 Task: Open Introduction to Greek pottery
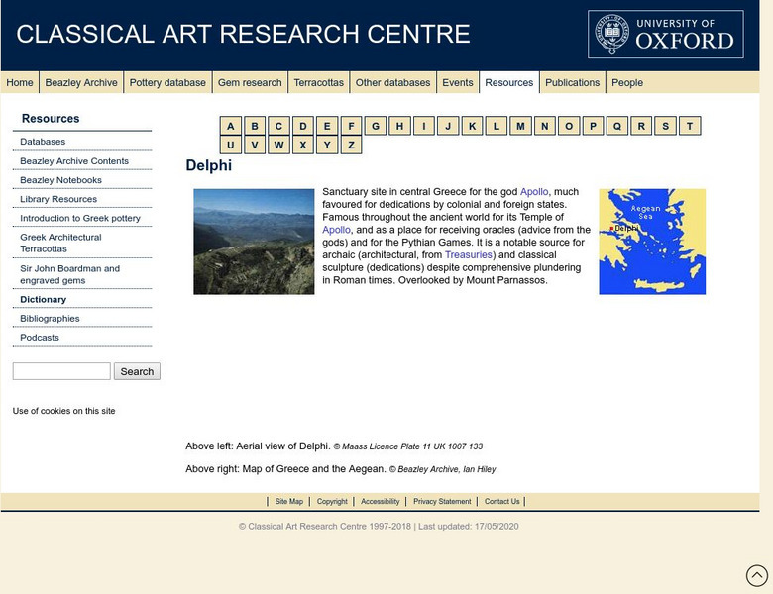tap(82, 218)
